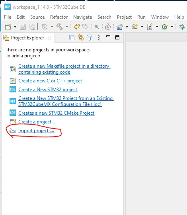Click the import tray icon beside Import projects
The image size is (187, 215).
coord(12,131)
